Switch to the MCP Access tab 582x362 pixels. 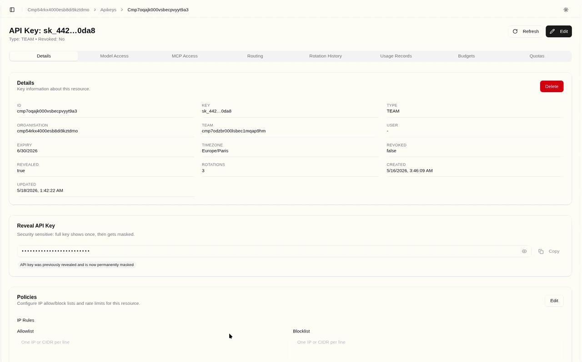(185, 56)
